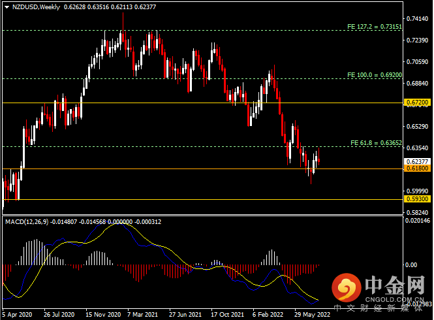Click the 0.59990 price axis value
Viewport: 434px width, 320px height.
coord(417,191)
